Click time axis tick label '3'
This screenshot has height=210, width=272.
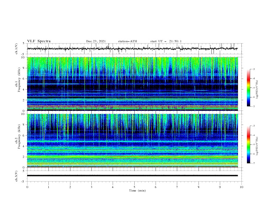point(91,187)
